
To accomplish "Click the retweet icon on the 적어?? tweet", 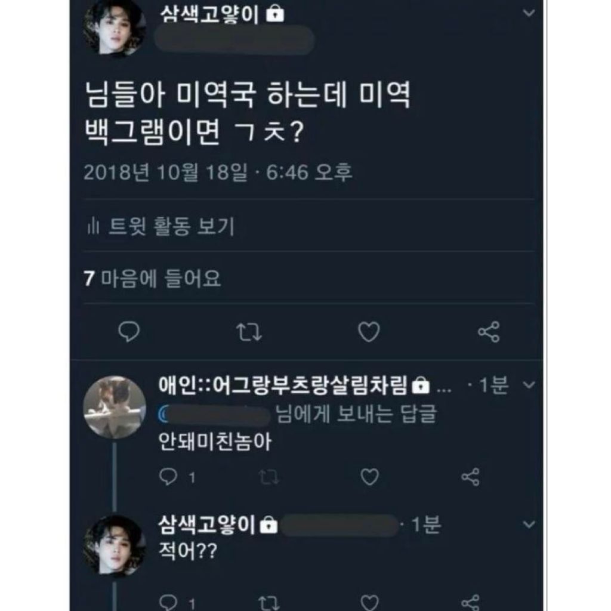I will click(270, 603).
